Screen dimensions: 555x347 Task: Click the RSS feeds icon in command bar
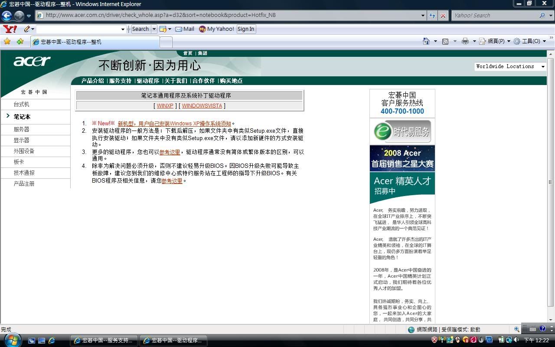click(x=445, y=41)
